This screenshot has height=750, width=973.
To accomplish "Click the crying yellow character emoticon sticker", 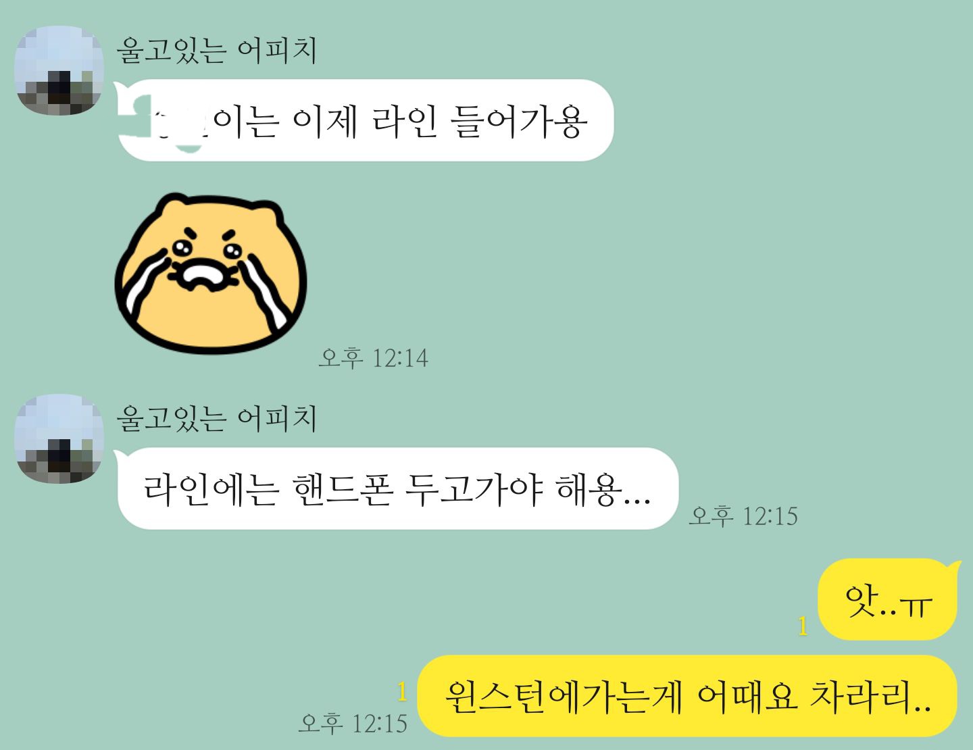I will click(x=211, y=273).
